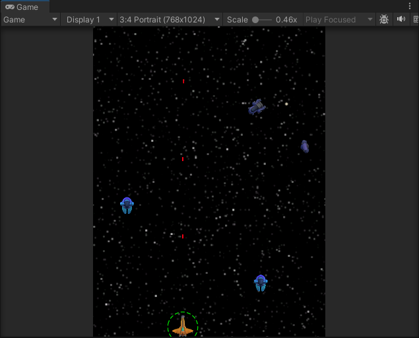Mute audio with the speaker icon
419x338 pixels.
click(401, 20)
